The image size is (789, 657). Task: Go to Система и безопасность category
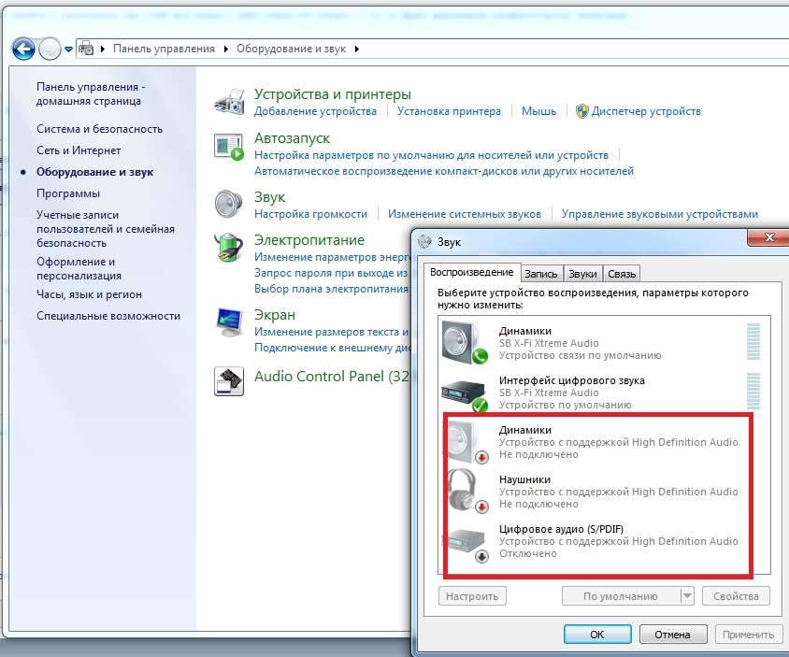pos(99,129)
